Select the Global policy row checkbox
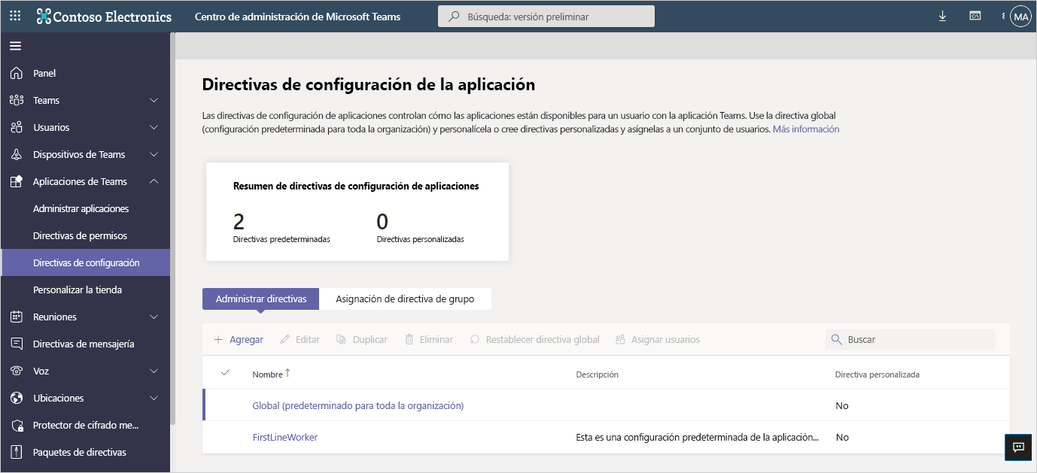Viewport: 1037px width, 473px height. coord(225,405)
